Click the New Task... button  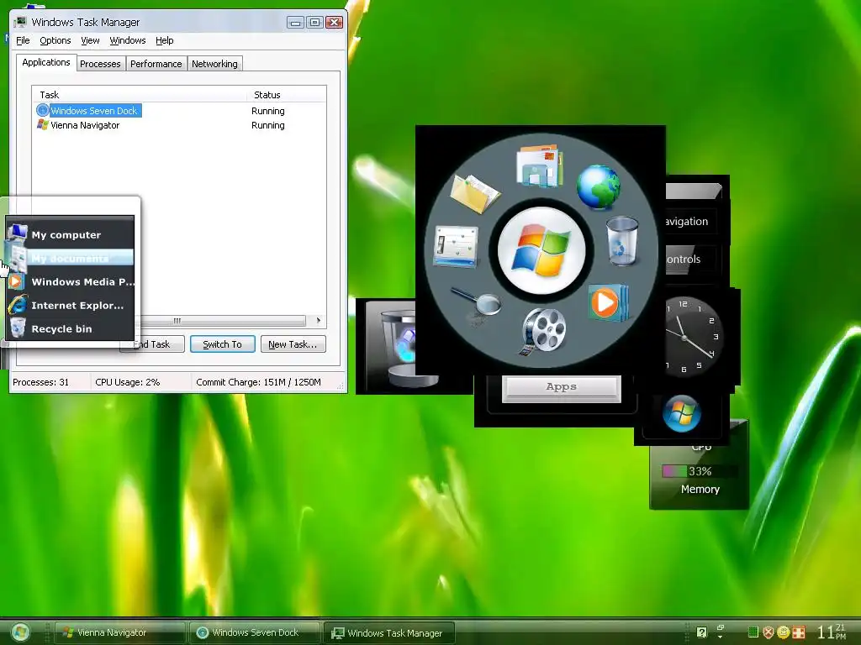pyautogui.click(x=293, y=344)
